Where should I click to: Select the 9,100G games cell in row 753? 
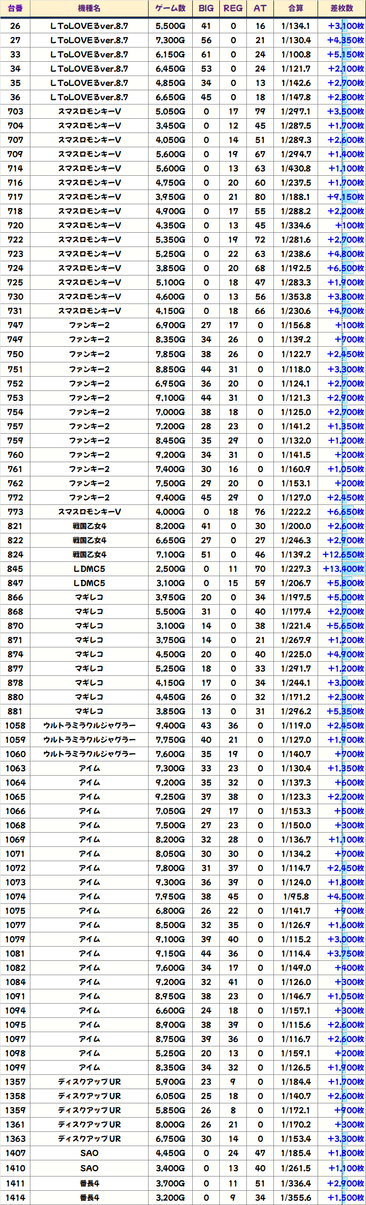click(170, 398)
